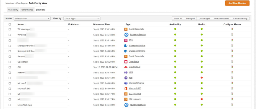Click ElasticBeanstalk icon in the Sample row
The height and width of the screenshot is (109, 256).
pos(126,56)
